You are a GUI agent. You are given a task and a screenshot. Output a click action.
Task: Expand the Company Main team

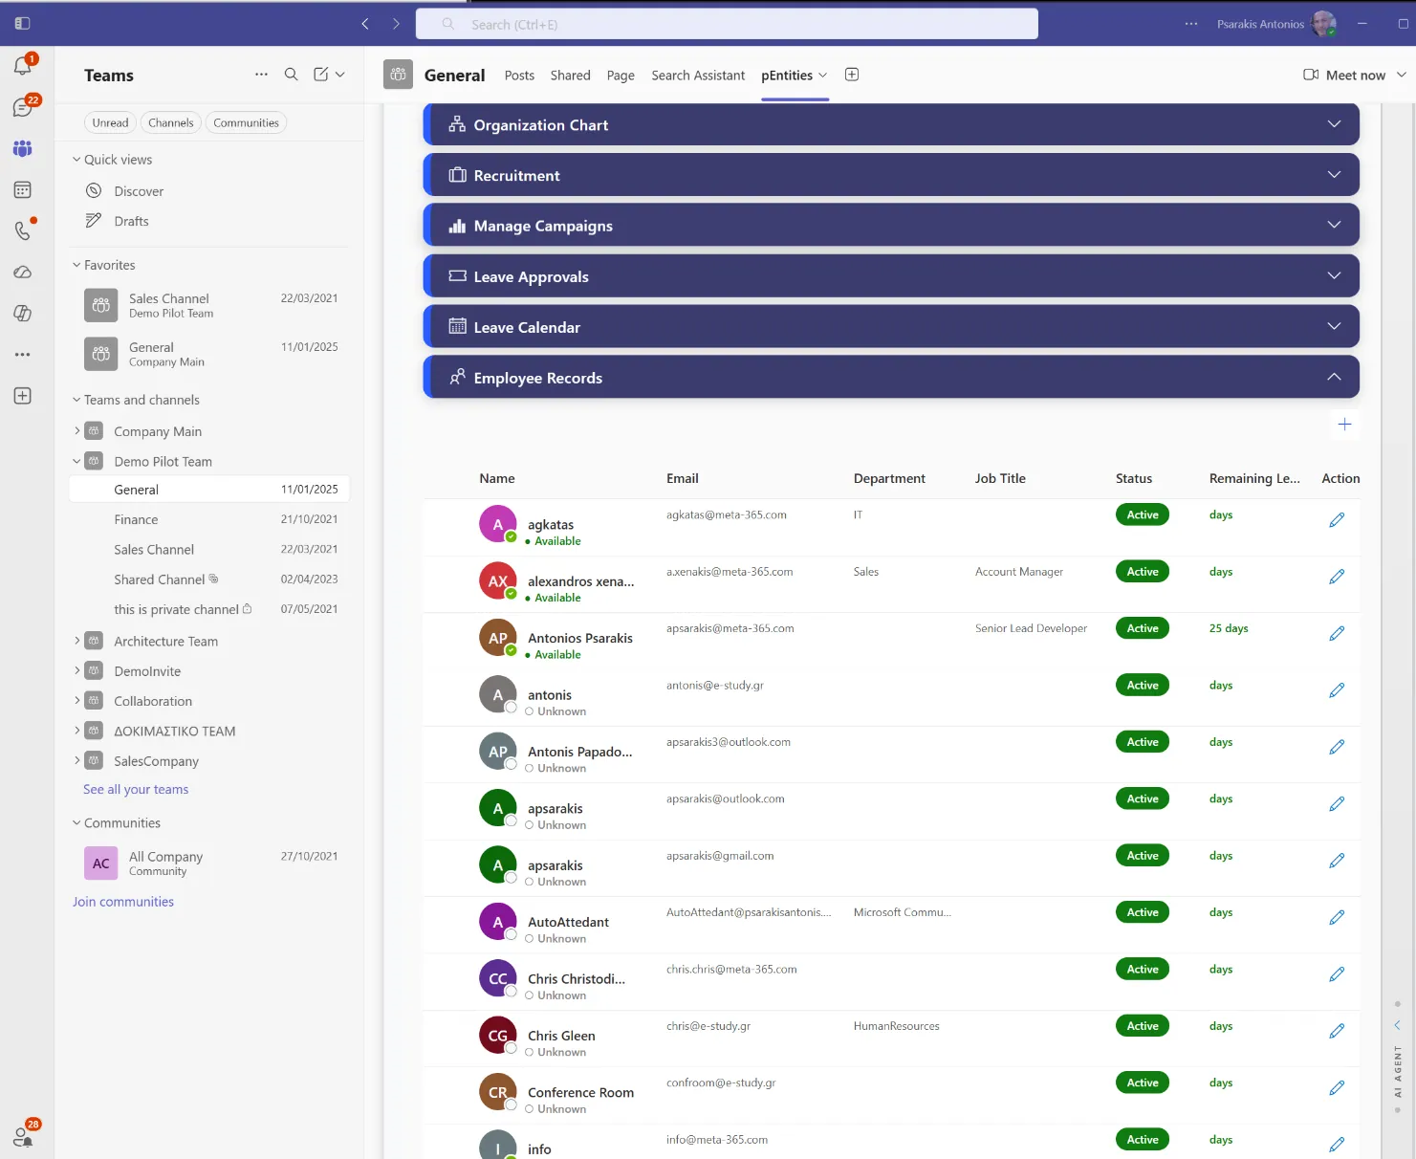(77, 431)
